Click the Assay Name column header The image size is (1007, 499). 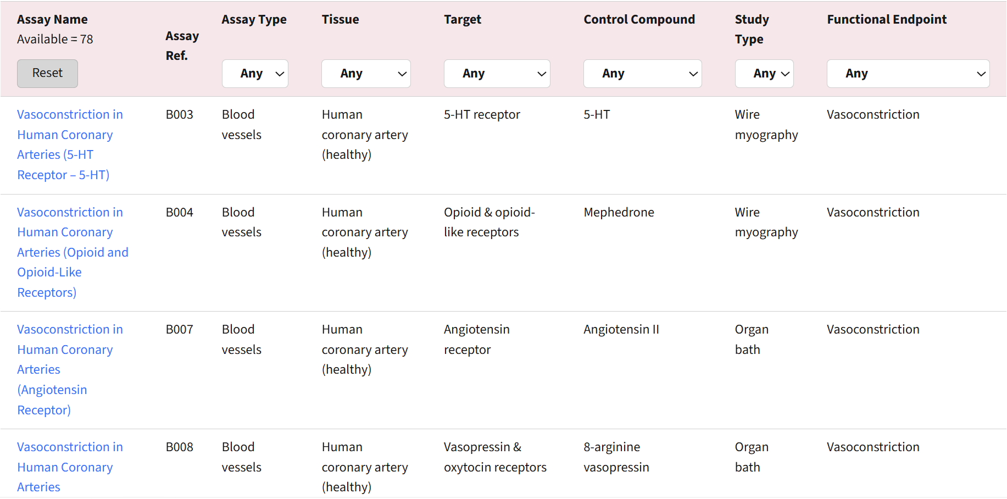[x=52, y=19]
